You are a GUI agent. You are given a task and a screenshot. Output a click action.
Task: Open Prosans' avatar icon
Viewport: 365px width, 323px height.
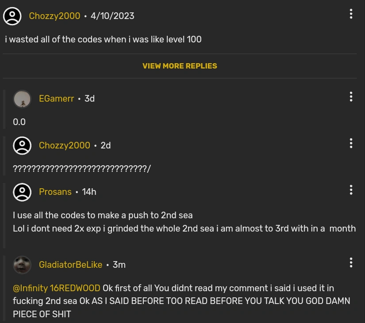22,192
